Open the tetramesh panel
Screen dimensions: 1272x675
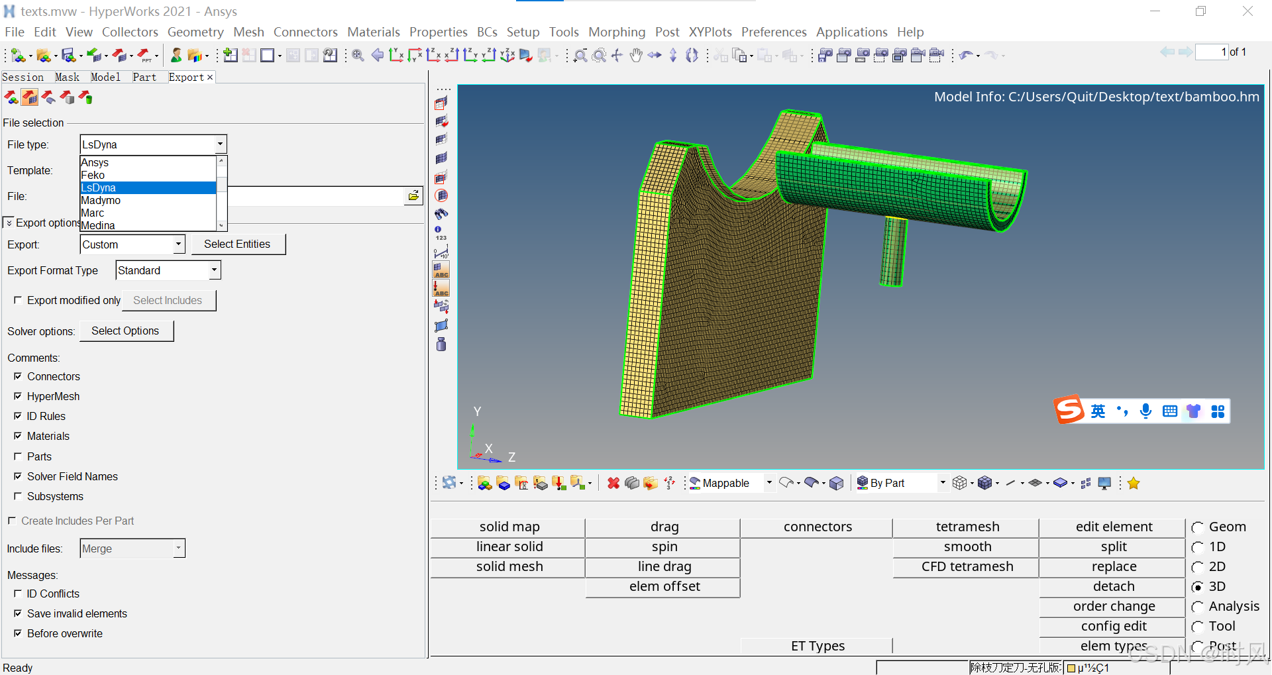[x=967, y=527]
